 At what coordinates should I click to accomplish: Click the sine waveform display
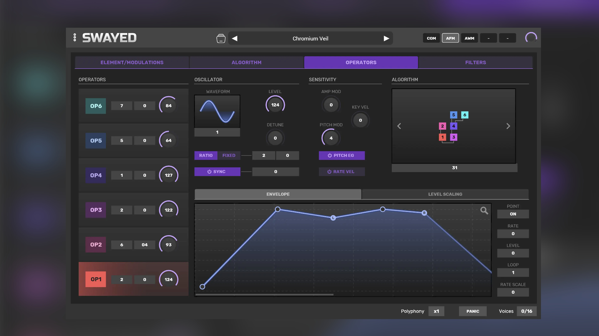217,111
